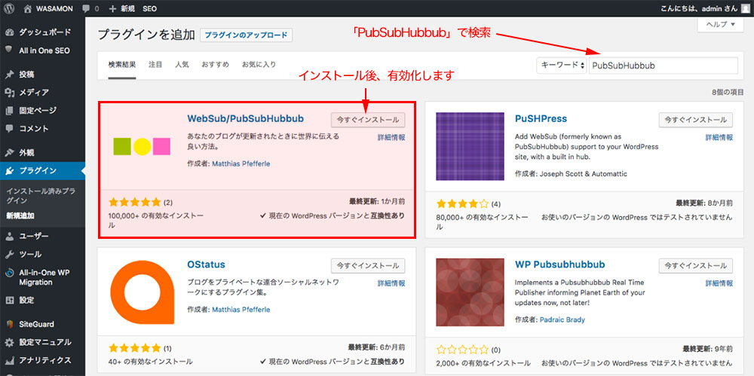The image size is (754, 376).
Task: Open アナリティクス chart icon
Action: click(x=9, y=360)
